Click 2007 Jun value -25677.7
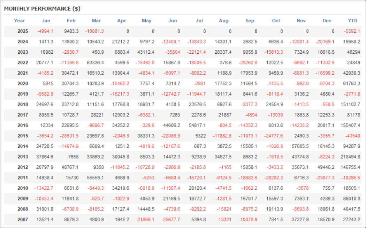This screenshot has height=228, width=366. coord(171,220)
